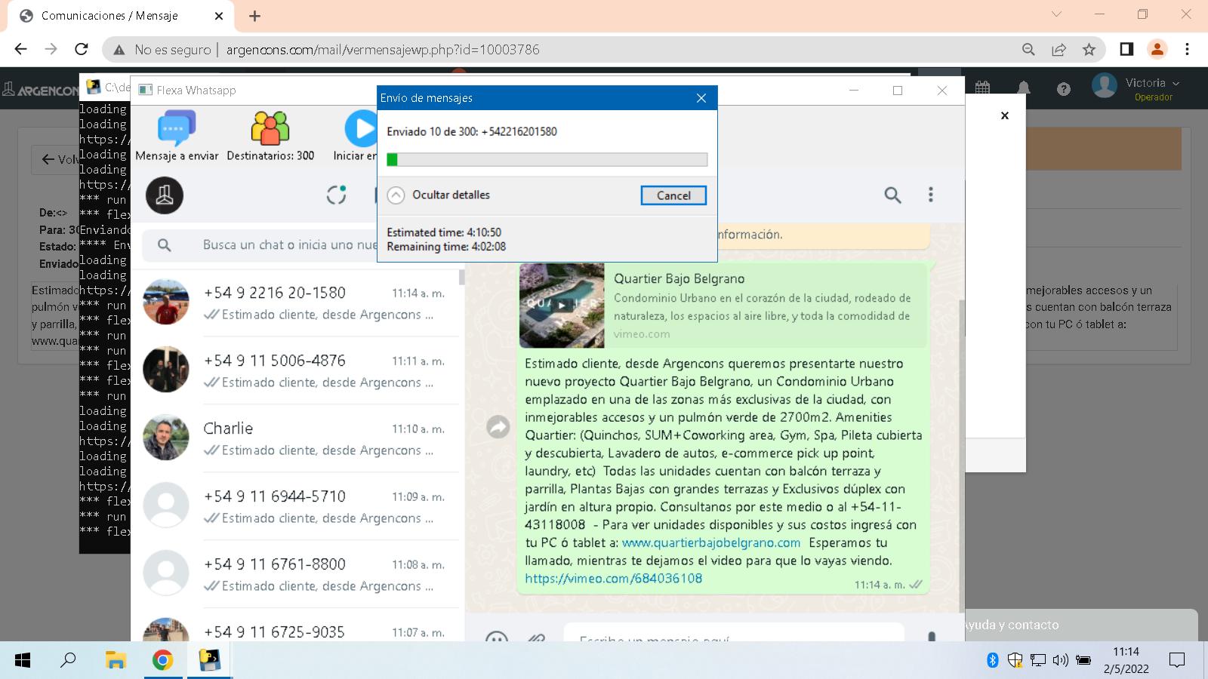Click the chat list search magnifier
This screenshot has height=679, width=1208.
tap(164, 245)
